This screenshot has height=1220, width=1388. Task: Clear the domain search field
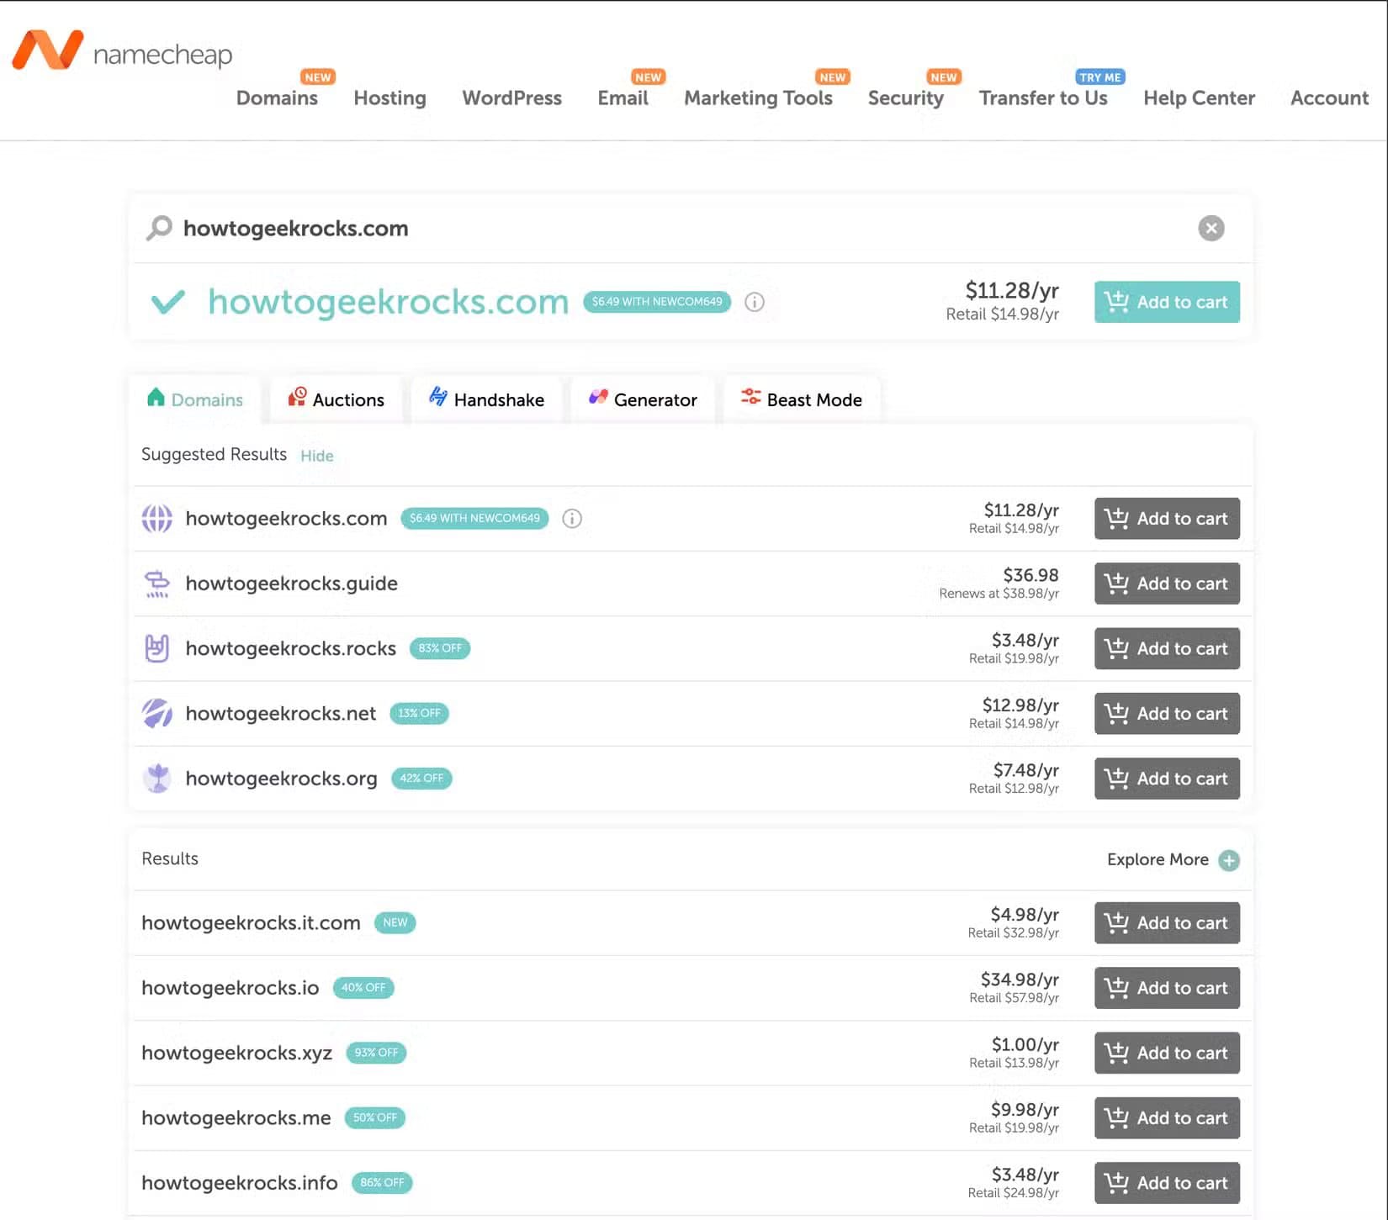coord(1211,228)
